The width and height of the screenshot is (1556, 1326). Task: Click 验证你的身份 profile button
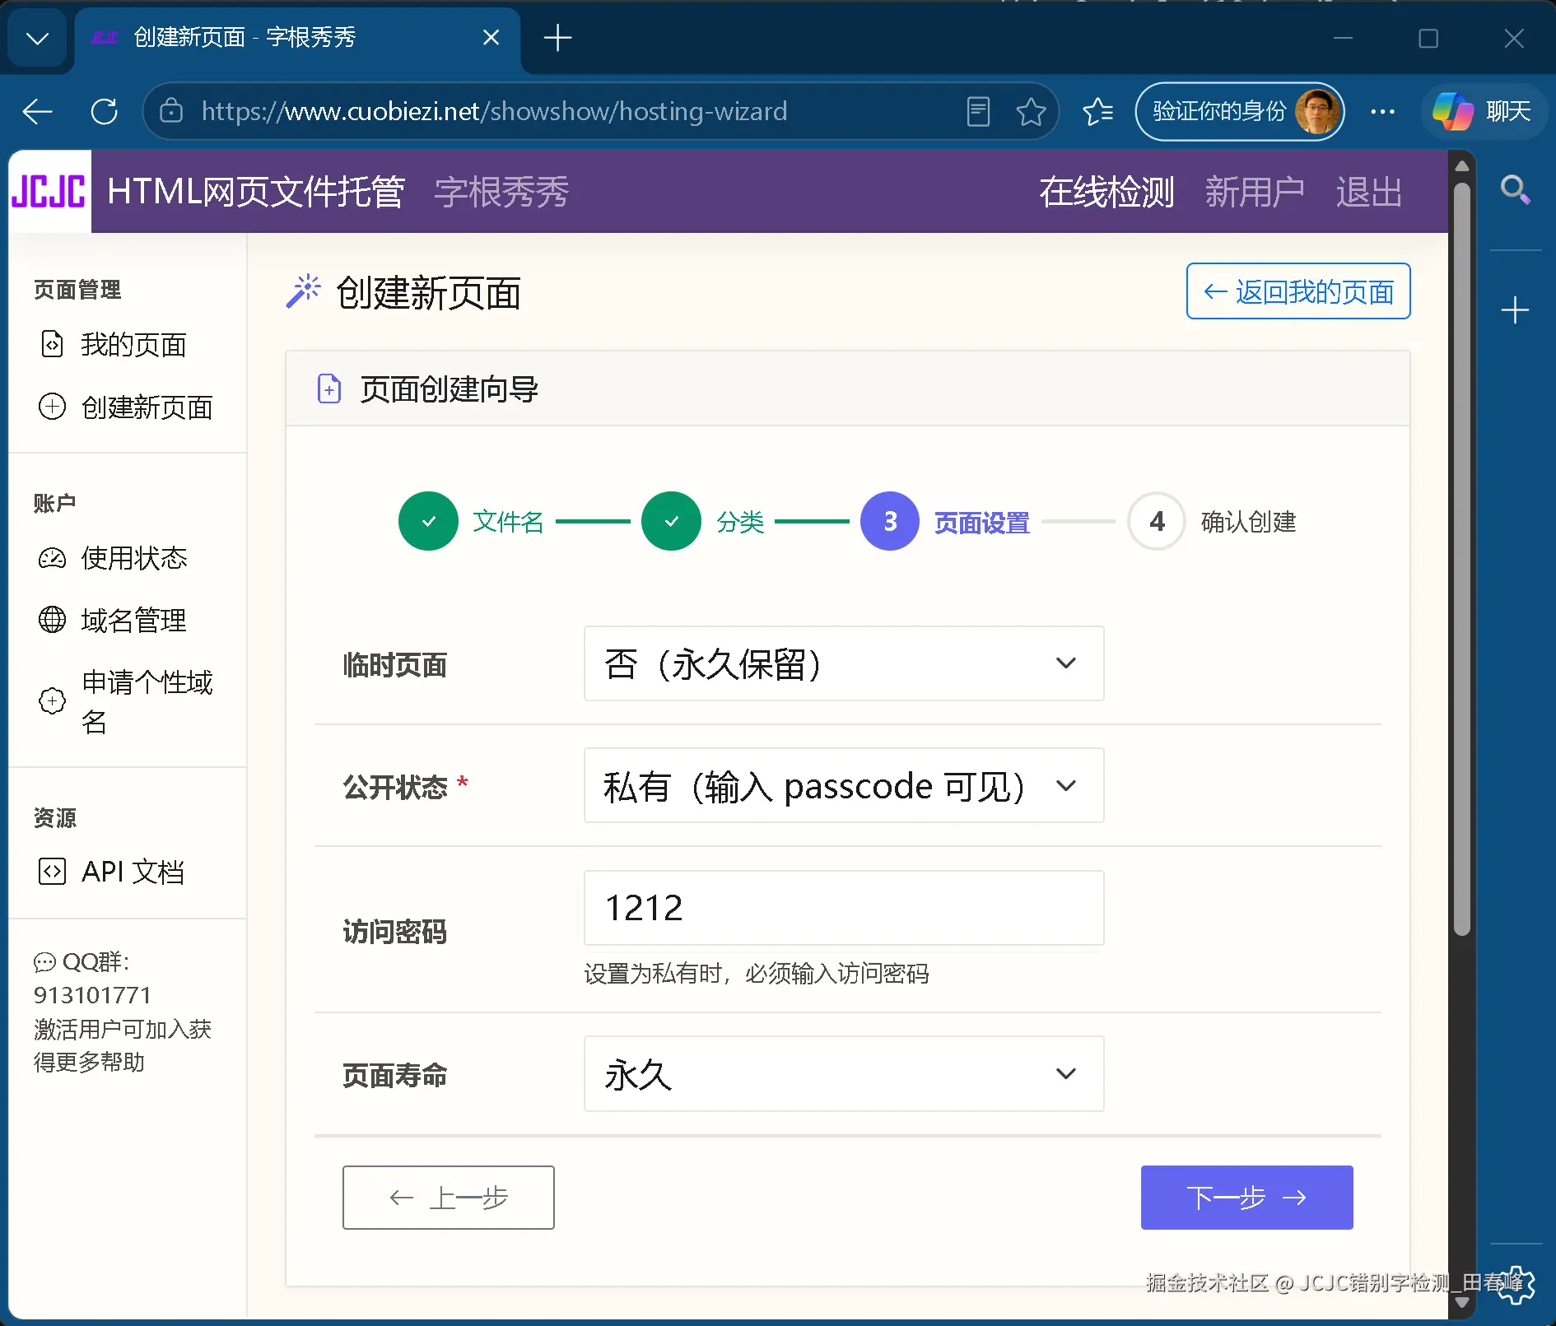[1240, 111]
